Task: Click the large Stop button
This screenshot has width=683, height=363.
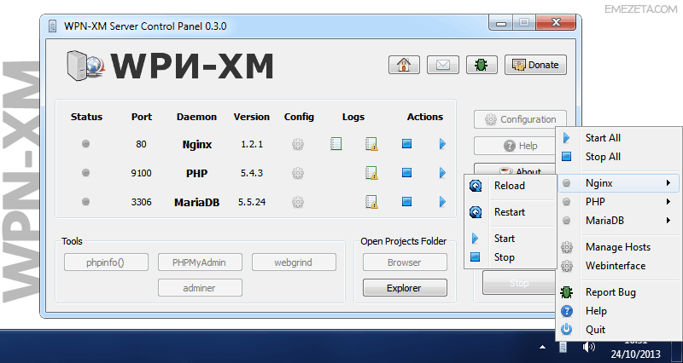Action: [519, 283]
